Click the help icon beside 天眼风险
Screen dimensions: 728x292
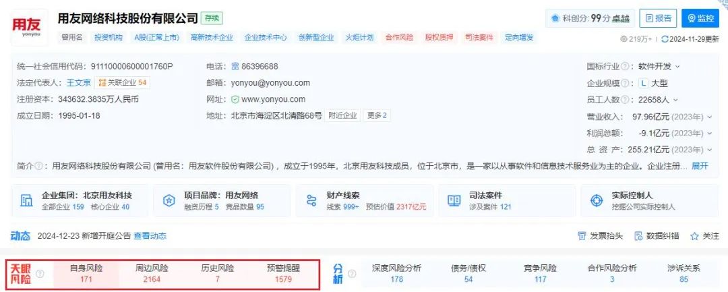click(40, 273)
